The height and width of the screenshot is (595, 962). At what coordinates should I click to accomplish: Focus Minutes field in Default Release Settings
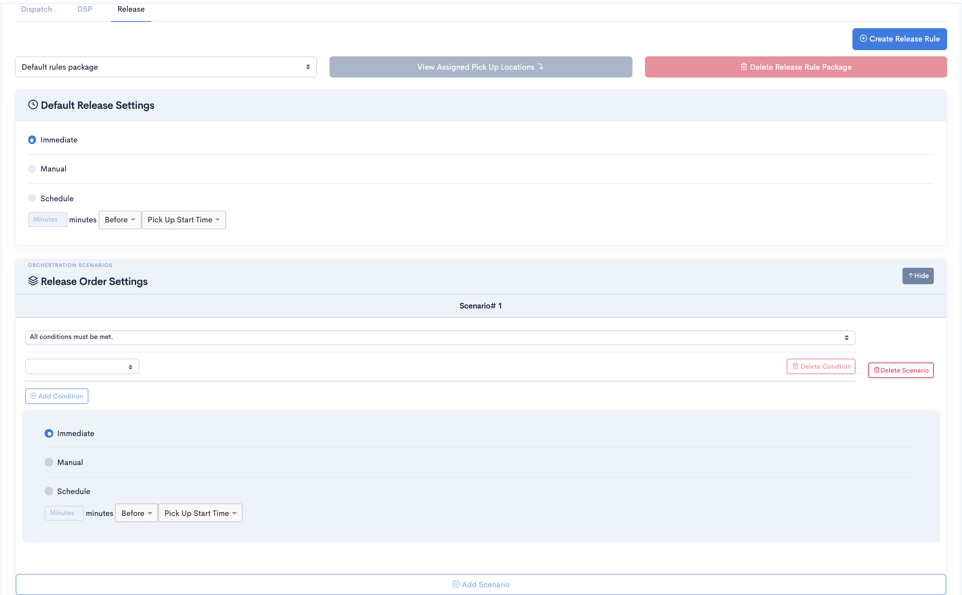[x=48, y=220]
